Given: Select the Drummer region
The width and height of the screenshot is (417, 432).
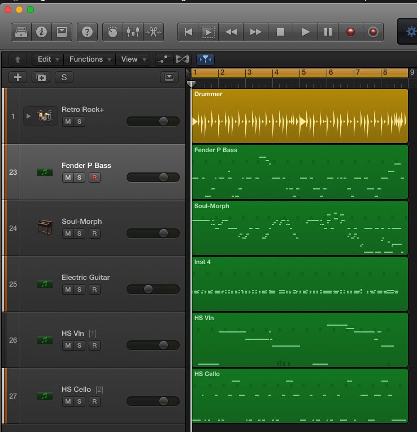Looking at the screenshot, I should pyautogui.click(x=300, y=116).
